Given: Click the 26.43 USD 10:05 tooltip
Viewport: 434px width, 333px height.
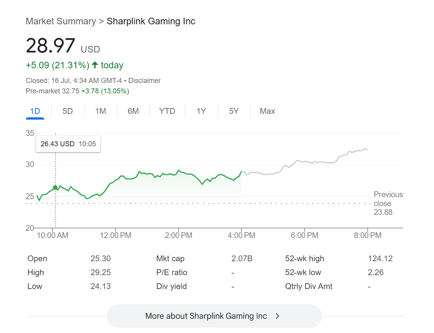Looking at the screenshot, I should [x=68, y=144].
